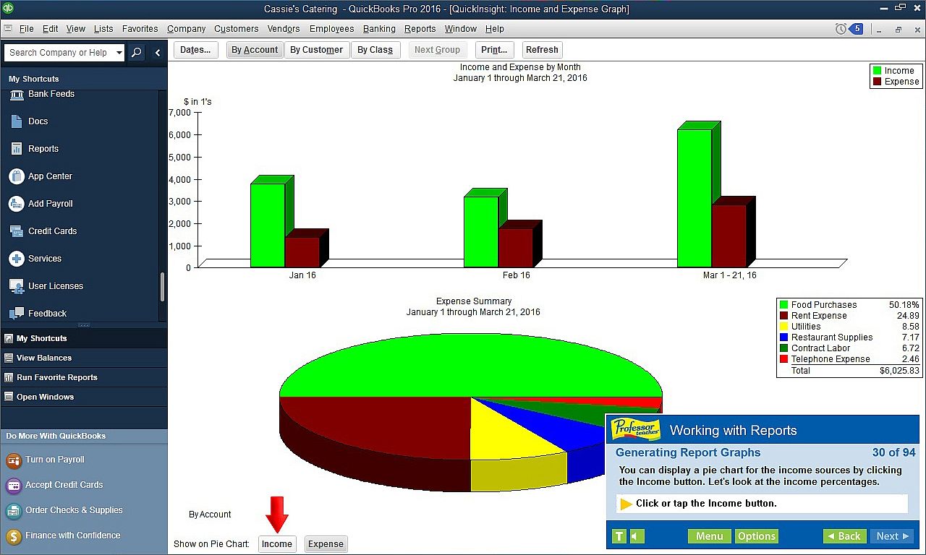
Task: Open the Credit Cards shortcut icon
Action: [16, 231]
